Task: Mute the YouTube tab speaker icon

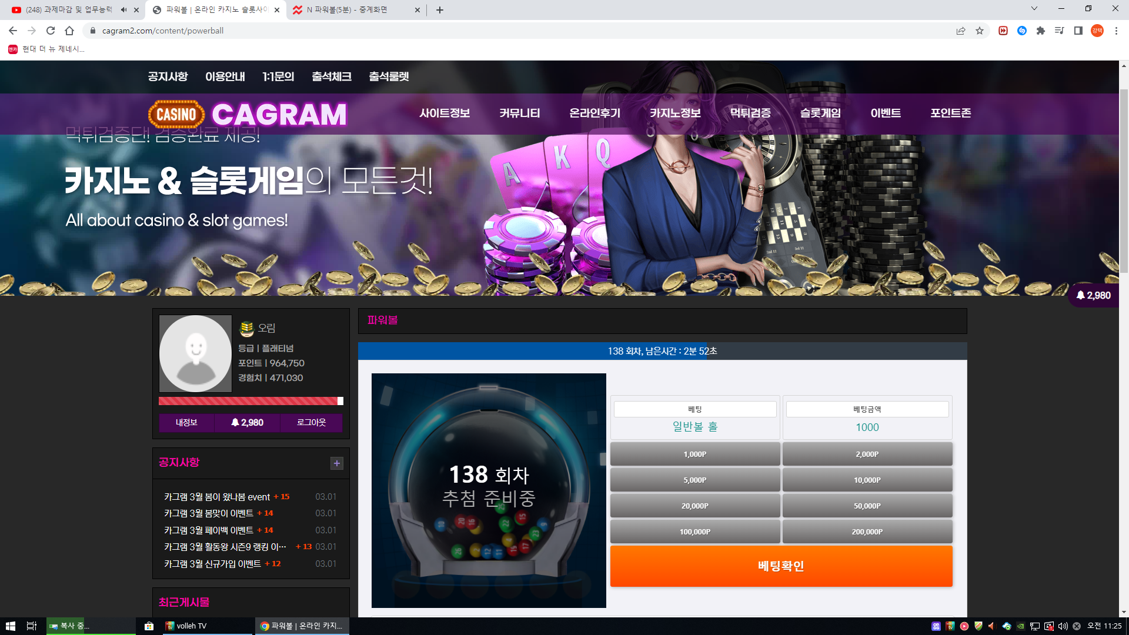Action: click(x=123, y=10)
